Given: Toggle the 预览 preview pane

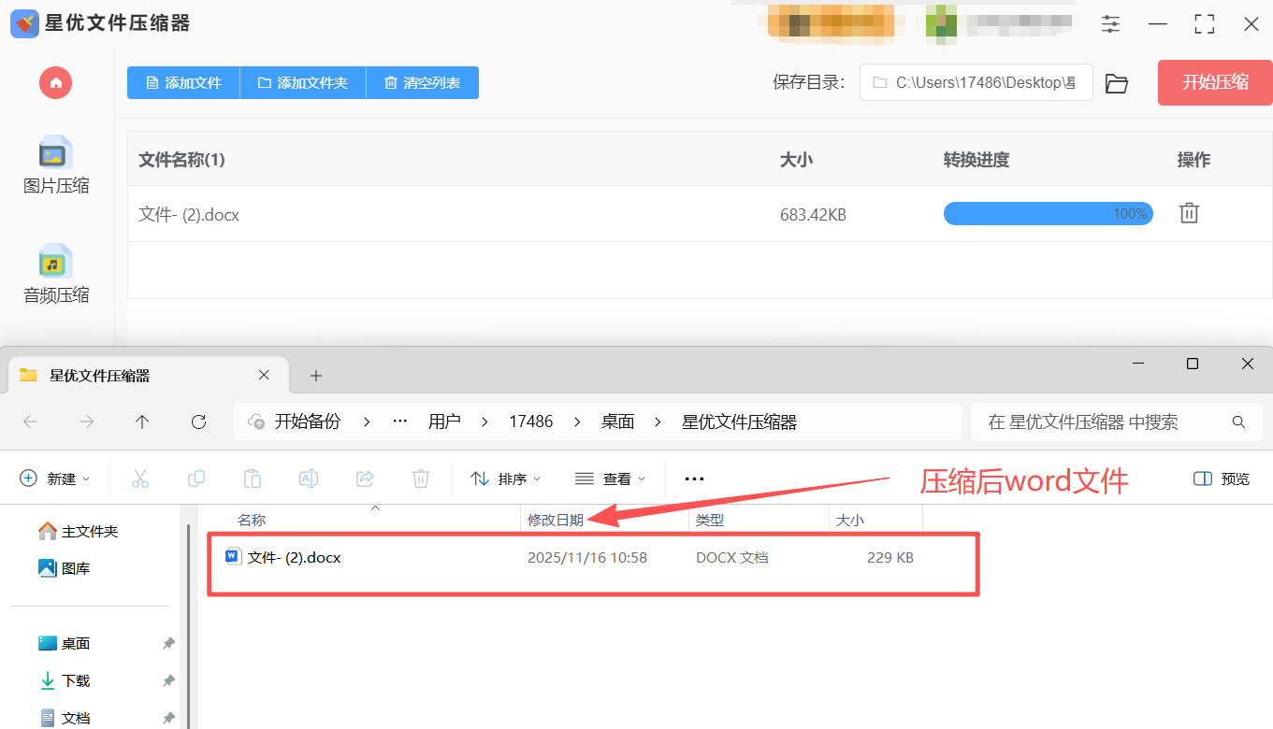Looking at the screenshot, I should coord(1222,479).
